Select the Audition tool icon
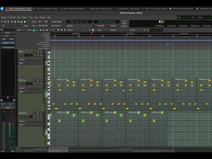This screenshot has height=159, width=212. click(47, 30)
